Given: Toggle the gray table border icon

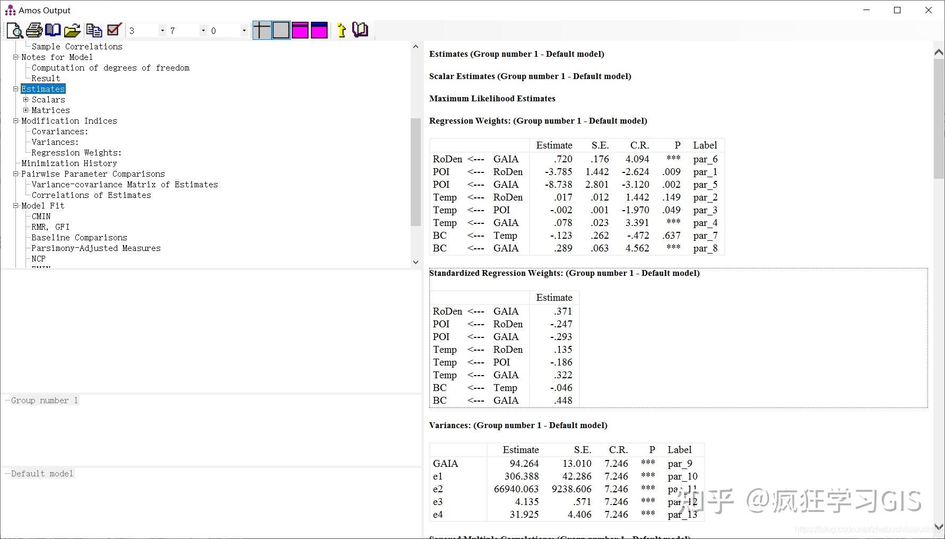Looking at the screenshot, I should (281, 30).
